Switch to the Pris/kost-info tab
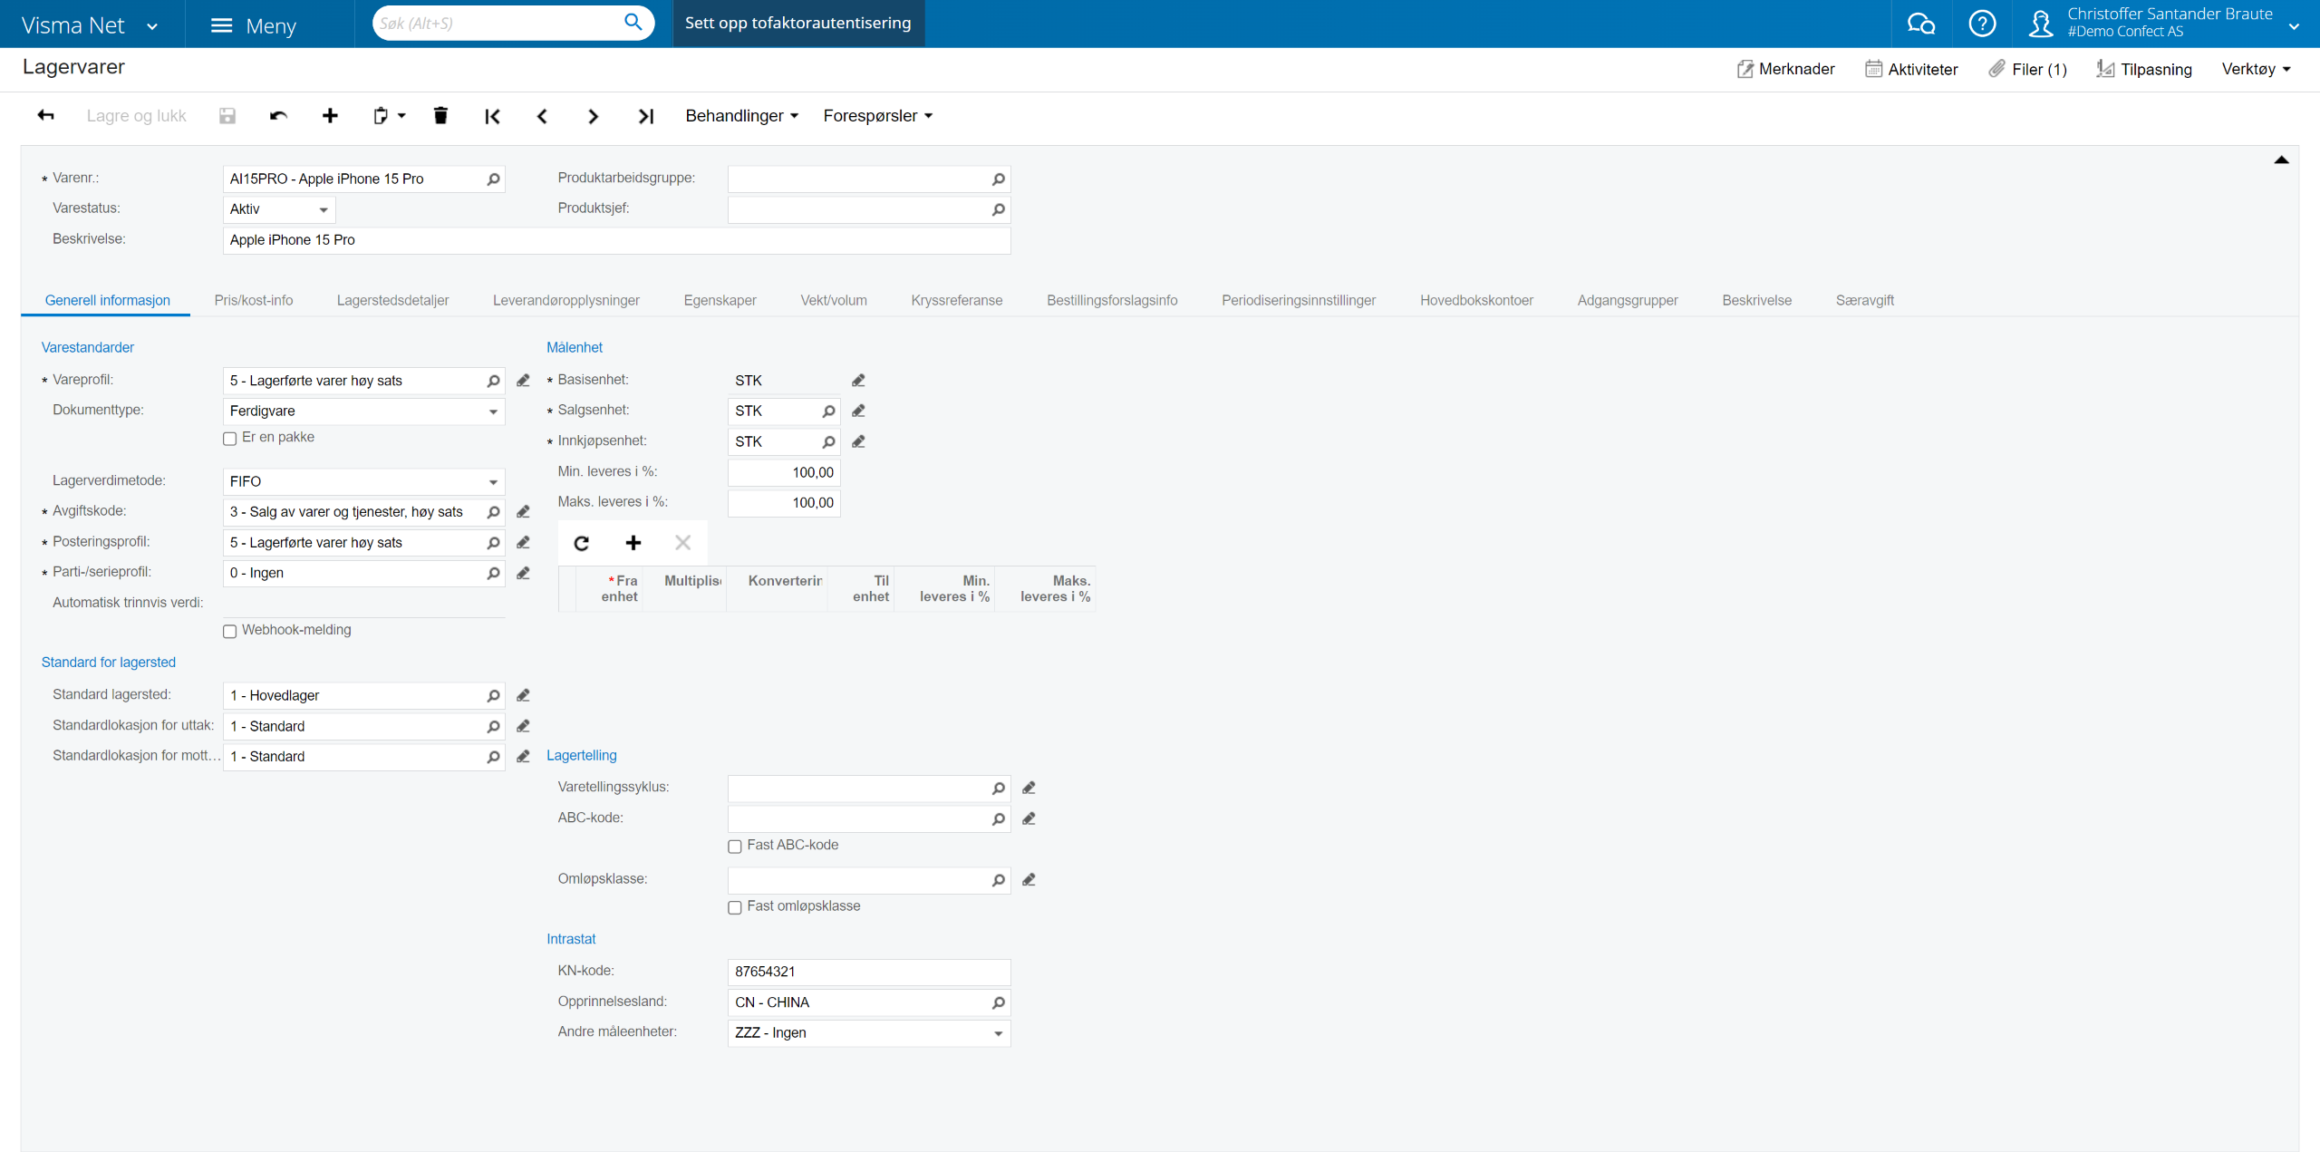 [254, 301]
